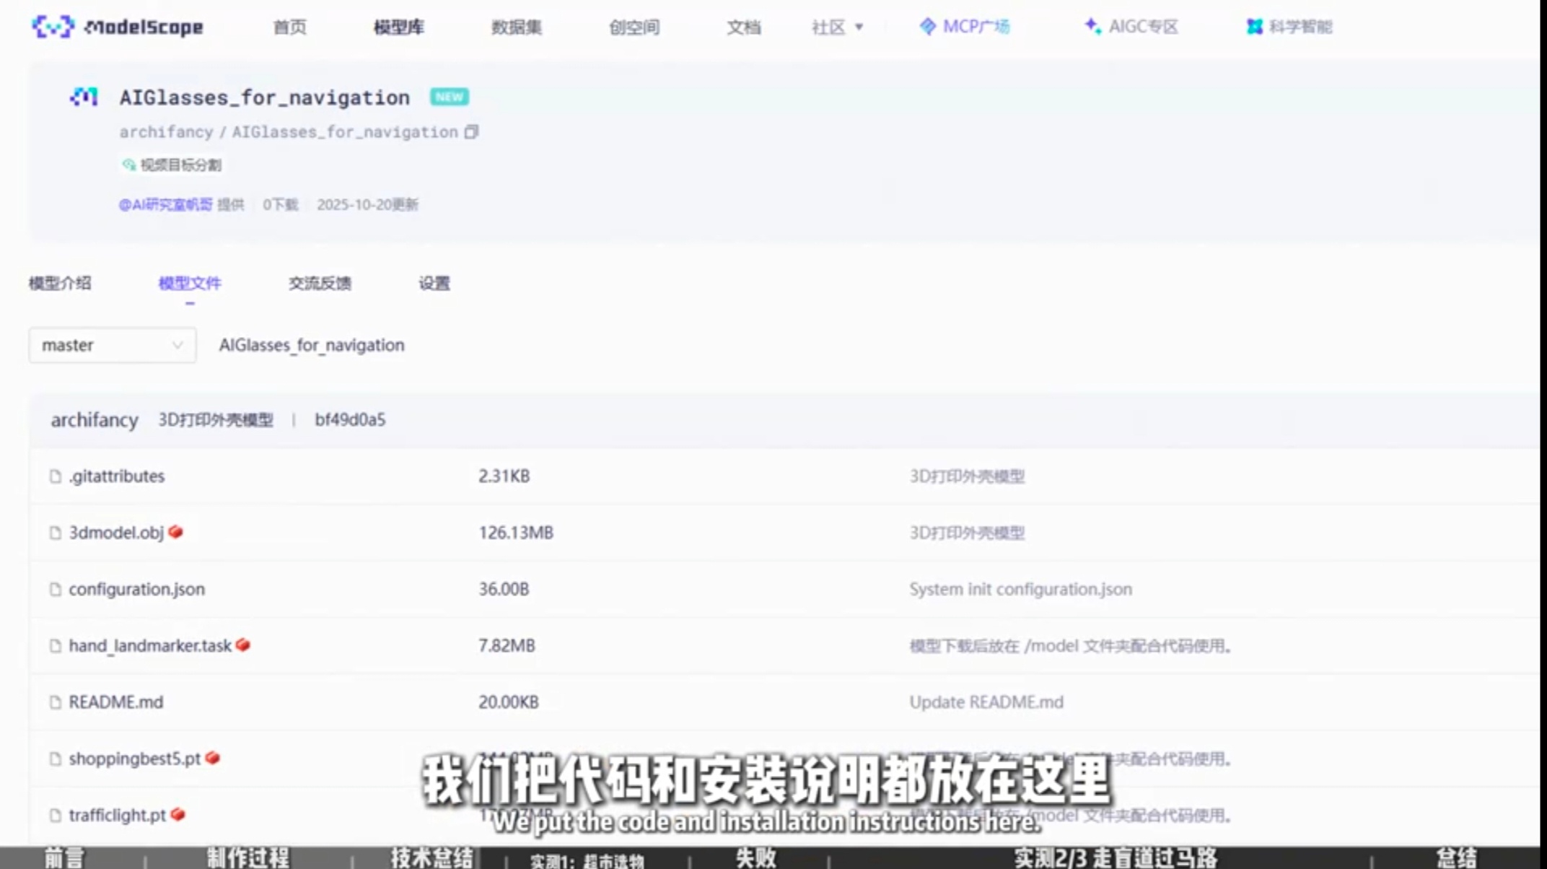
Task: Open the 交流反馈 tab
Action: (x=320, y=283)
